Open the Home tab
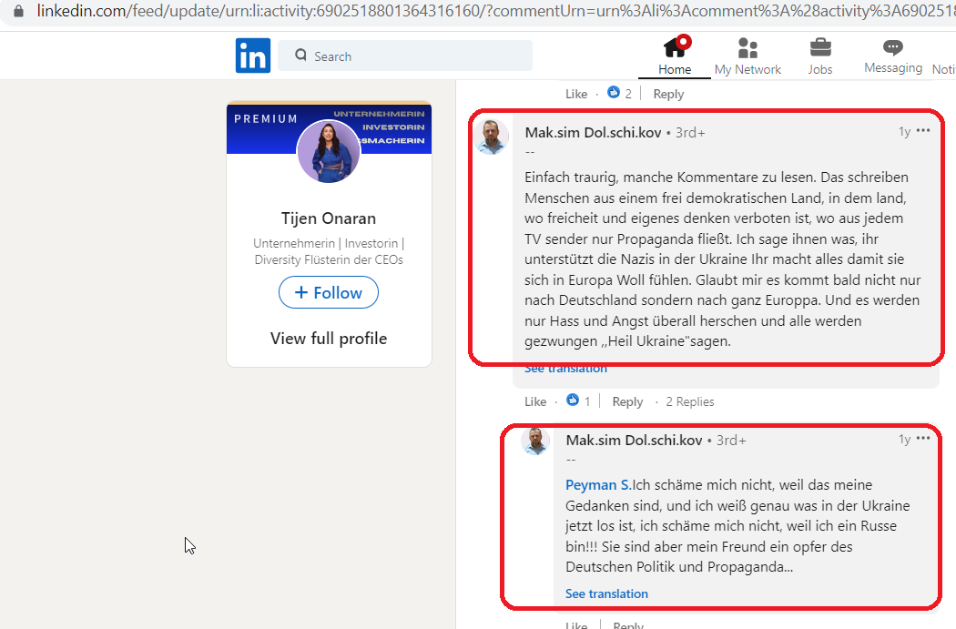 coord(675,56)
